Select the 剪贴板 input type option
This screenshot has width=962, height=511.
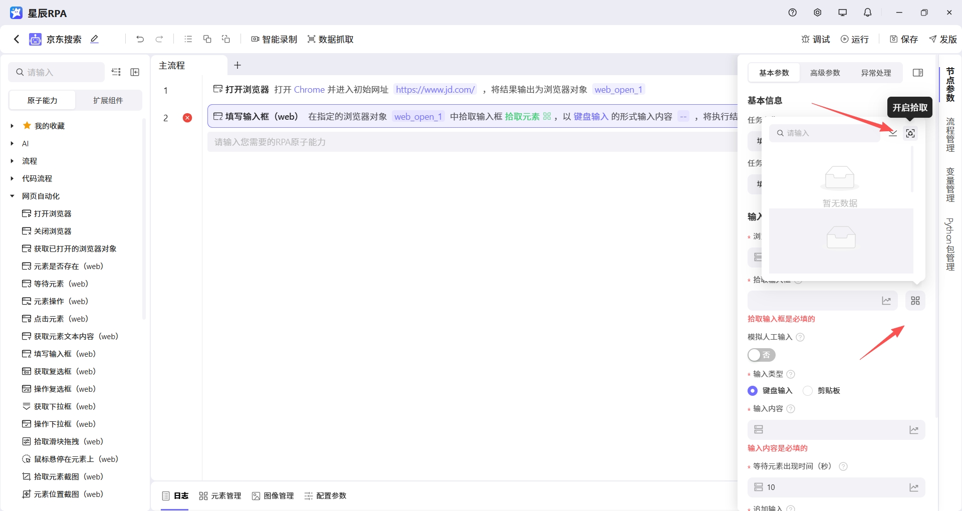807,390
